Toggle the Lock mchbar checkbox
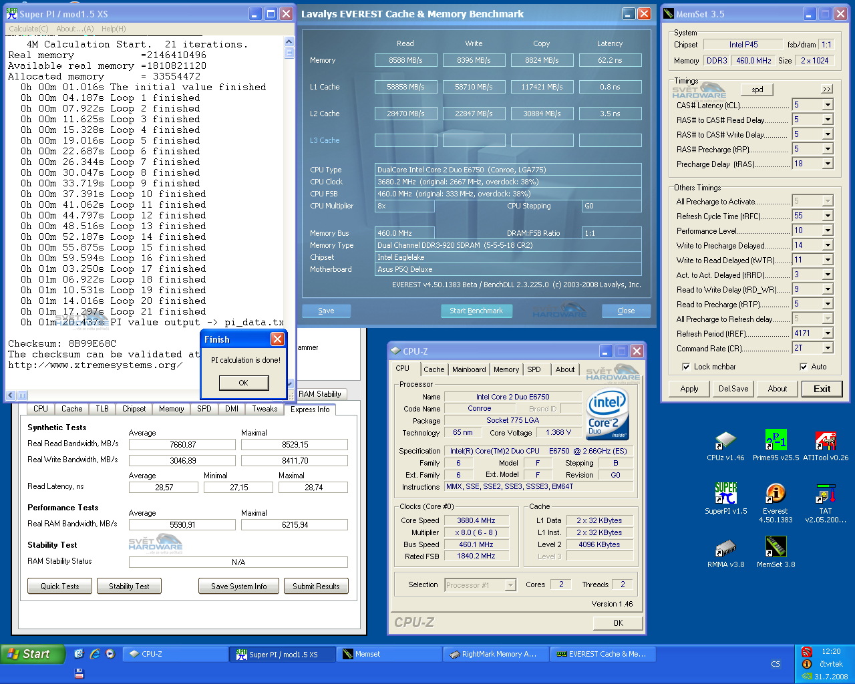 pos(686,367)
